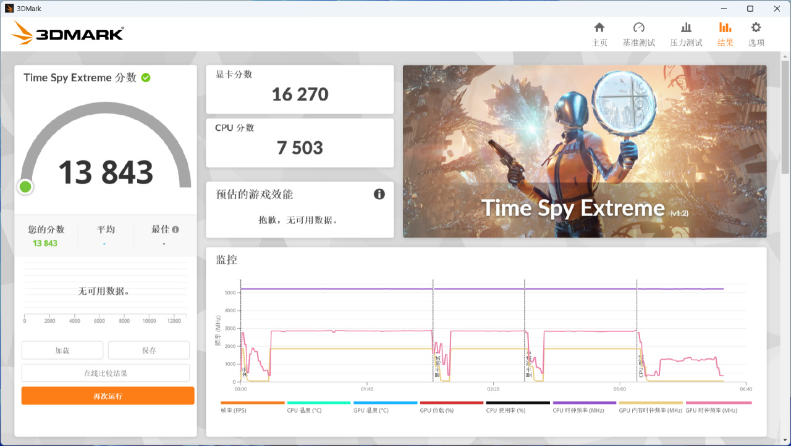This screenshot has height=446, width=791.
Task: Click 在线比较结果 compare online button
Action: [x=106, y=373]
